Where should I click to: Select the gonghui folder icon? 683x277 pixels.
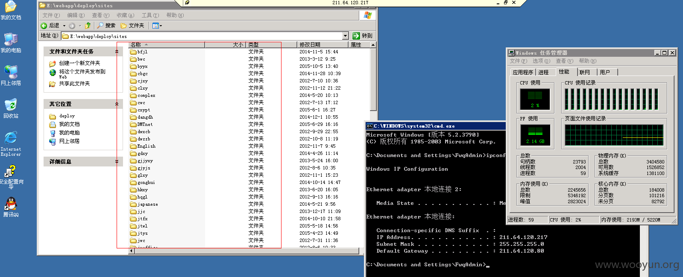point(133,182)
